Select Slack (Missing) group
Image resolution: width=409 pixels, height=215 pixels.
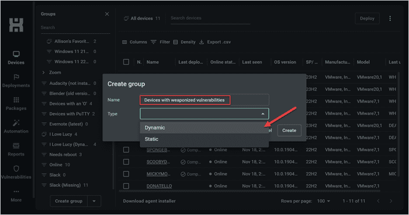click(x=65, y=185)
